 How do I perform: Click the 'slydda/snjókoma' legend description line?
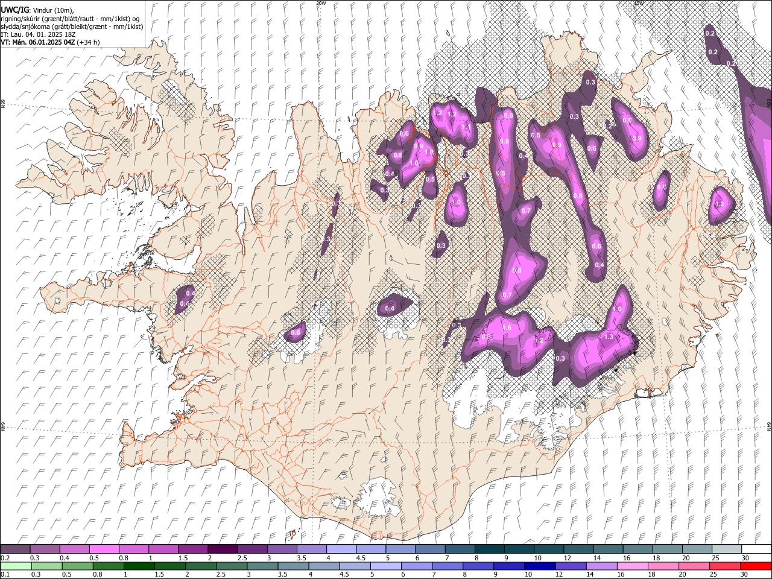point(72,27)
